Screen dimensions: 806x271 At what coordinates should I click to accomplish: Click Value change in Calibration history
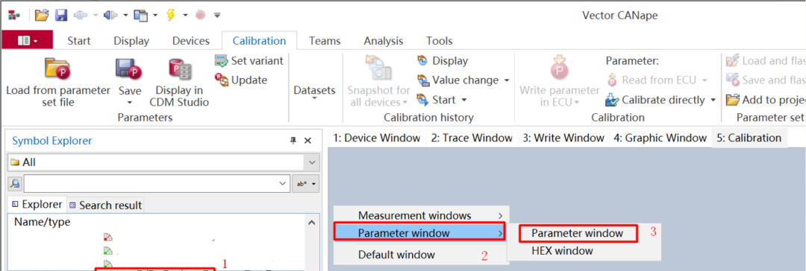click(457, 80)
